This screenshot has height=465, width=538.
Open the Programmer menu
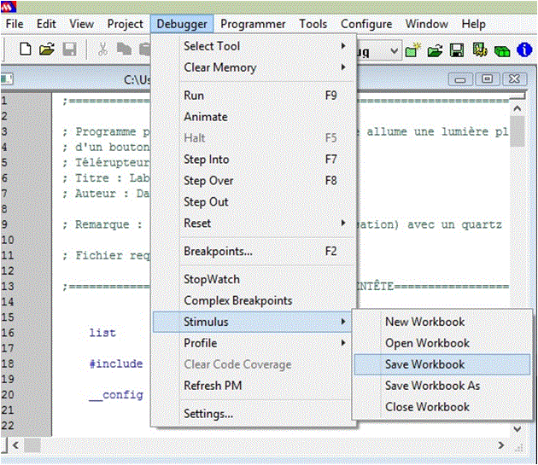253,24
